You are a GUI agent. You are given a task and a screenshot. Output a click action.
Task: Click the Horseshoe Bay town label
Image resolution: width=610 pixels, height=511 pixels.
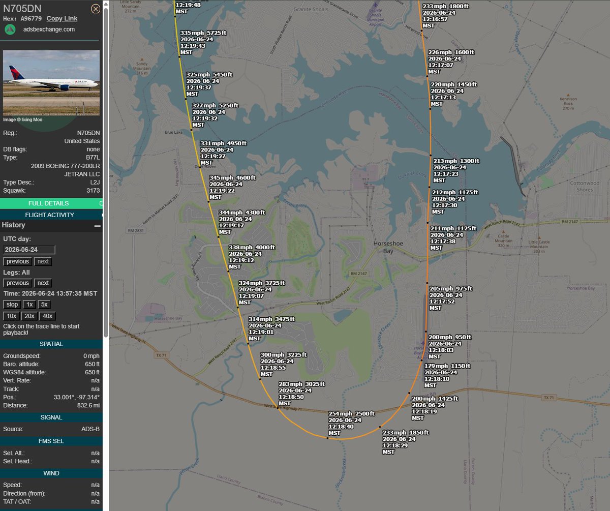[x=388, y=247]
